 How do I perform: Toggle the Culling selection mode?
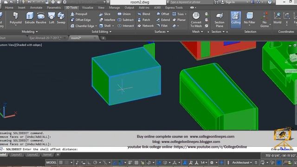(236, 19)
